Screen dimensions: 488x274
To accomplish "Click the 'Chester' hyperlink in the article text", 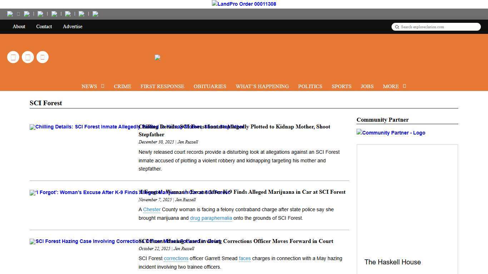I will [152, 209].
